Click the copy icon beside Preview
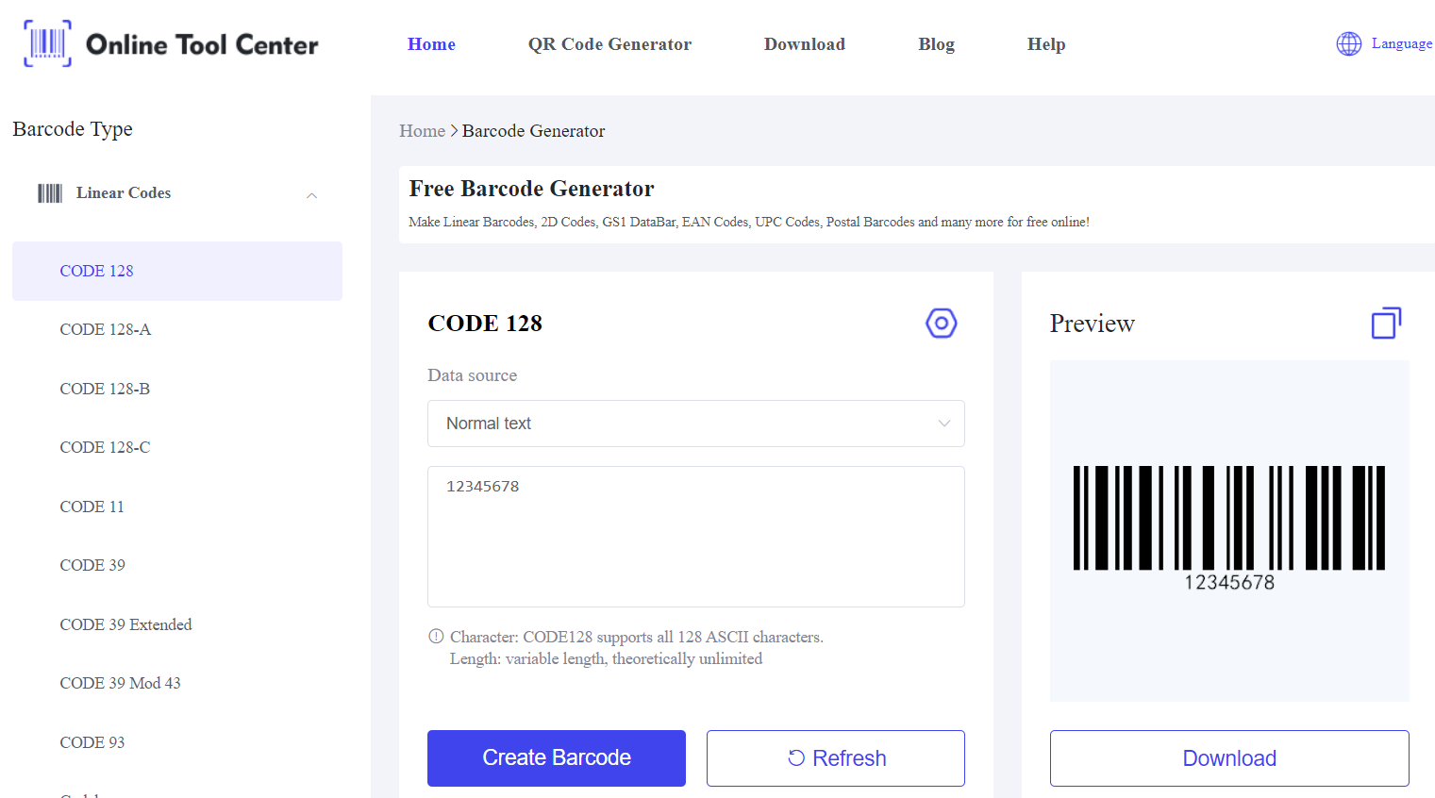Screen dimensions: 1435x798 (1385, 324)
